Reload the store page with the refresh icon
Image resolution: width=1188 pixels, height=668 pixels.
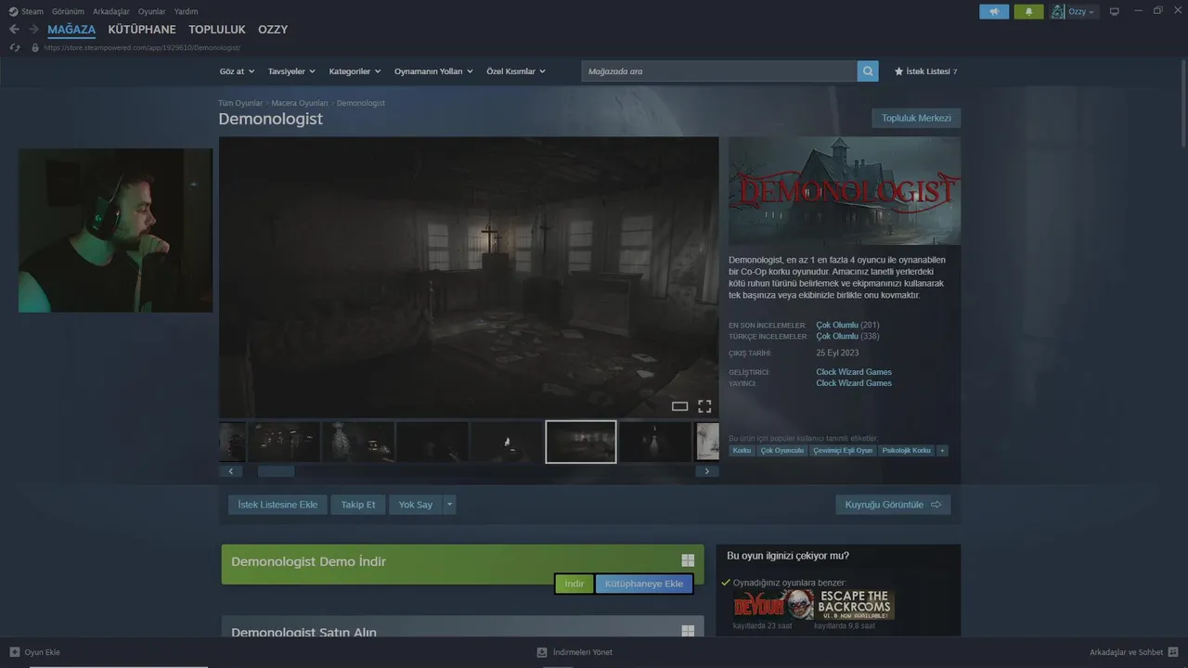14,47
